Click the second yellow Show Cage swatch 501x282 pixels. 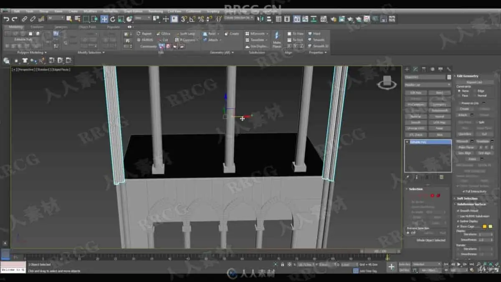point(490,226)
